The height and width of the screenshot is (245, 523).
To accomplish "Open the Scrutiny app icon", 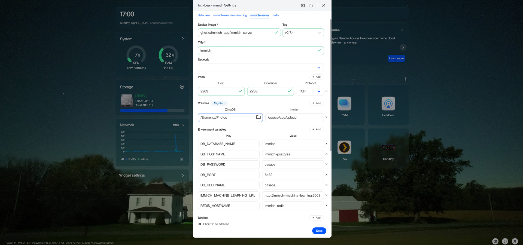I will click(388, 148).
